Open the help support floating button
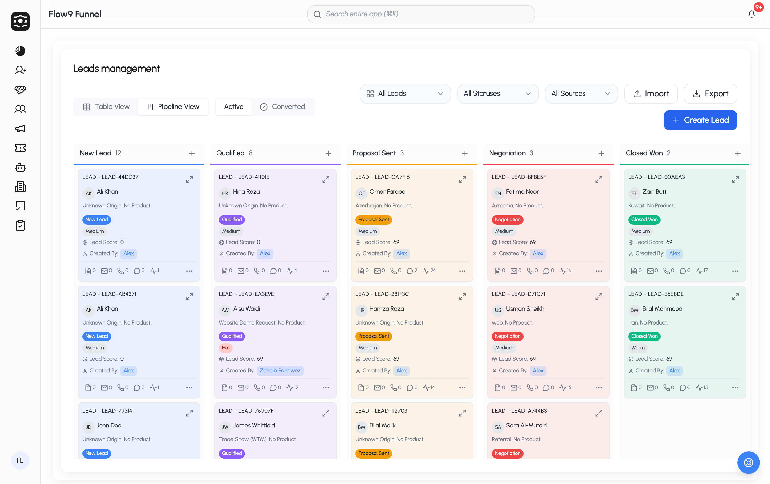The width and height of the screenshot is (770, 484). click(x=748, y=462)
